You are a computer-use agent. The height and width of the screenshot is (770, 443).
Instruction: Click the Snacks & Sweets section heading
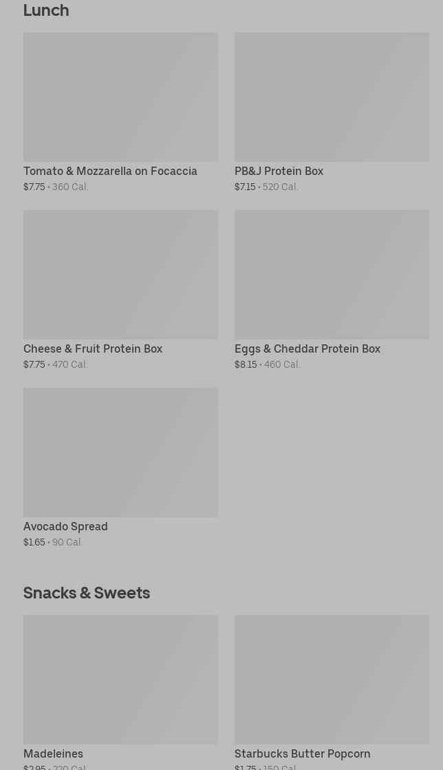(87, 592)
